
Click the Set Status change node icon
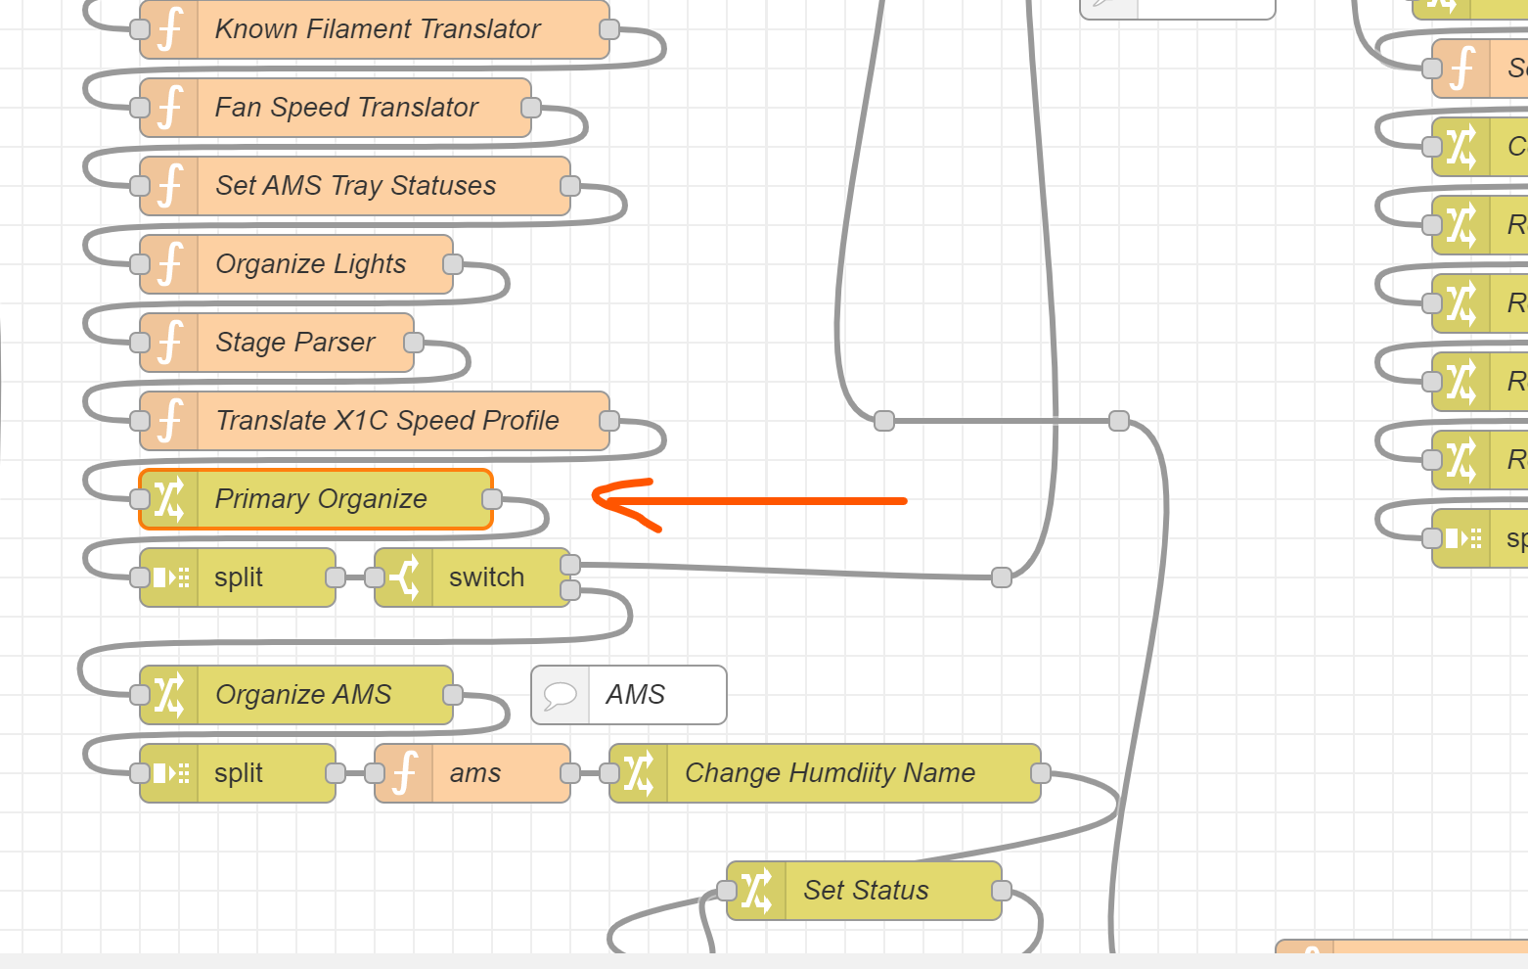(x=756, y=891)
